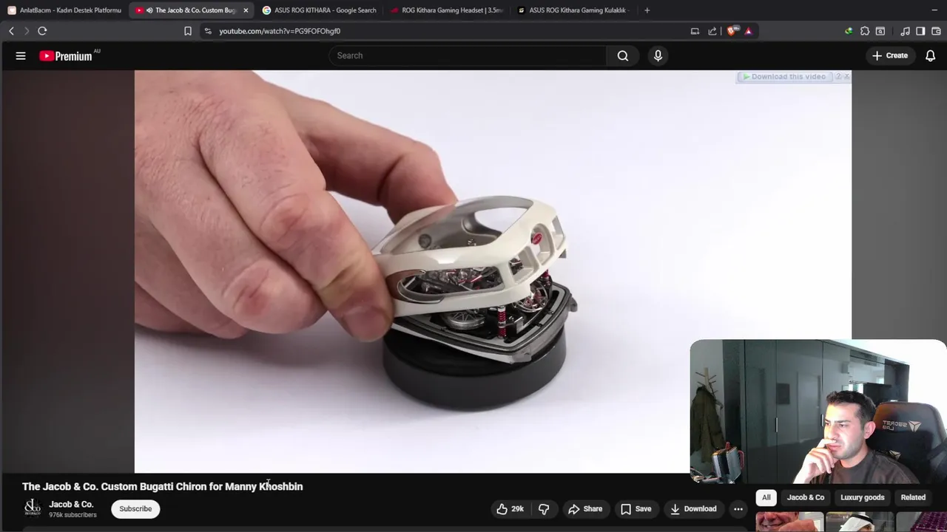This screenshot has height=532, width=947.
Task: Switch to ASUS ROG KITHARA Google Search tab
Action: (x=319, y=10)
